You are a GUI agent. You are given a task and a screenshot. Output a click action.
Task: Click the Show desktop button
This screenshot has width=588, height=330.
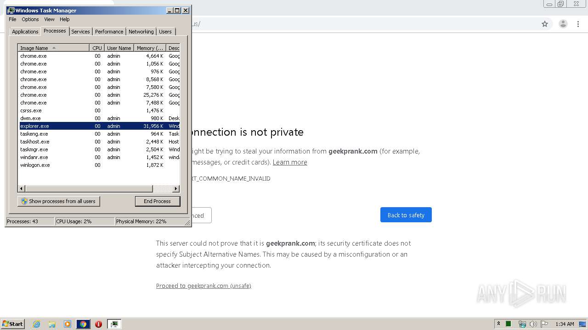click(x=582, y=324)
